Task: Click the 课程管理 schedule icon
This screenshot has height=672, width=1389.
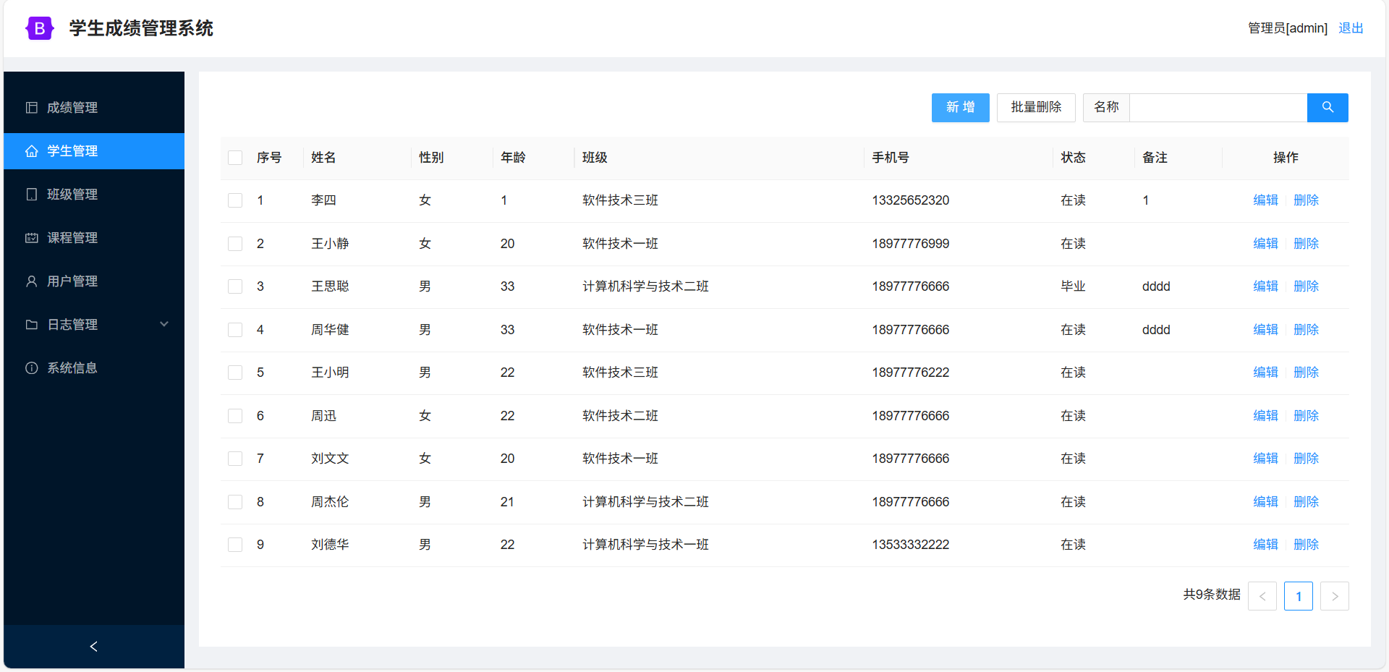Action: (x=32, y=237)
